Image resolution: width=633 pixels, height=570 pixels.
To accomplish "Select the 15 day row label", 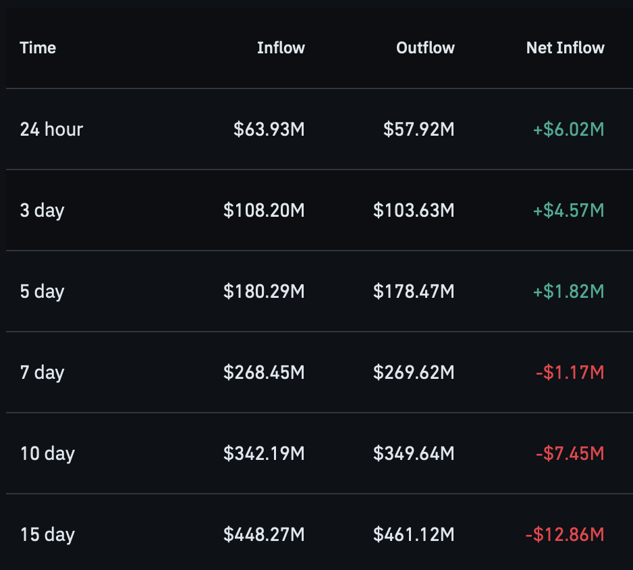I will (48, 536).
